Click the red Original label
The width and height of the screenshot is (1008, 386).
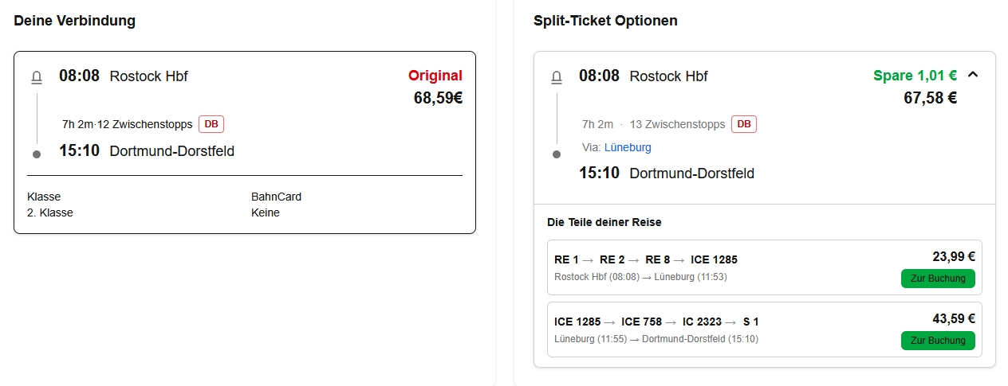point(435,76)
